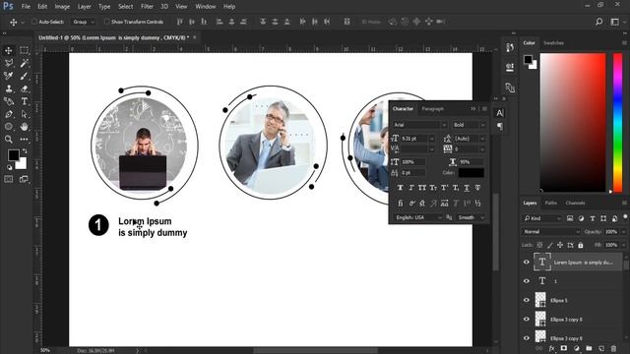Screen dimensions: 630x354
Task: Add a layer mask in Layers panel
Action: coord(564,348)
